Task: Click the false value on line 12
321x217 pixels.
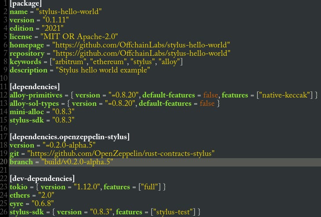Action: click(x=211, y=95)
